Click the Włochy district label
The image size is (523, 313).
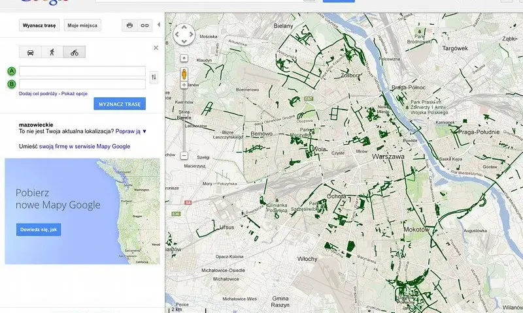[307, 259]
